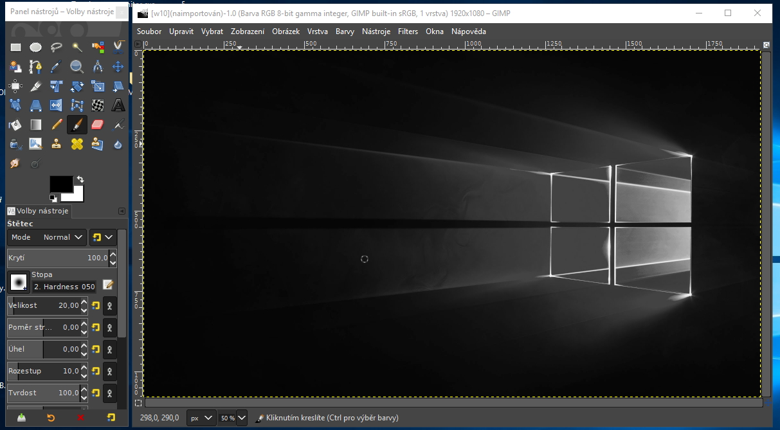Select the Color Picker eyedropper tool

pyautogui.click(x=57, y=66)
